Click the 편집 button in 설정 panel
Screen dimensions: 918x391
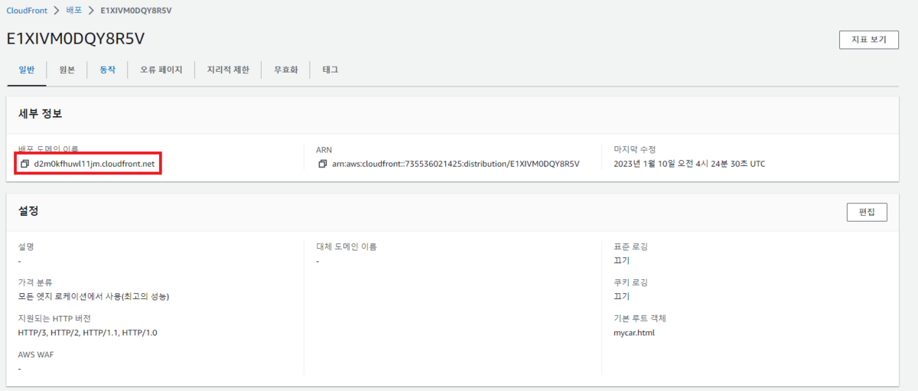point(867,212)
